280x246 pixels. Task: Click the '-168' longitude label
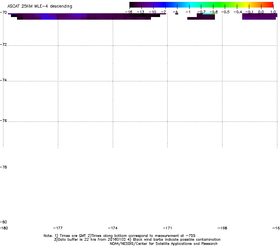click(x=222, y=228)
